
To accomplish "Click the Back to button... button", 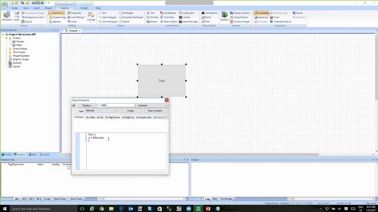I will coord(155,111).
